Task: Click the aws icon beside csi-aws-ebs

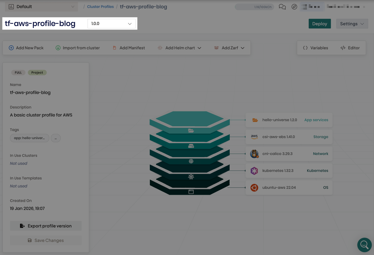Action: 254,137
